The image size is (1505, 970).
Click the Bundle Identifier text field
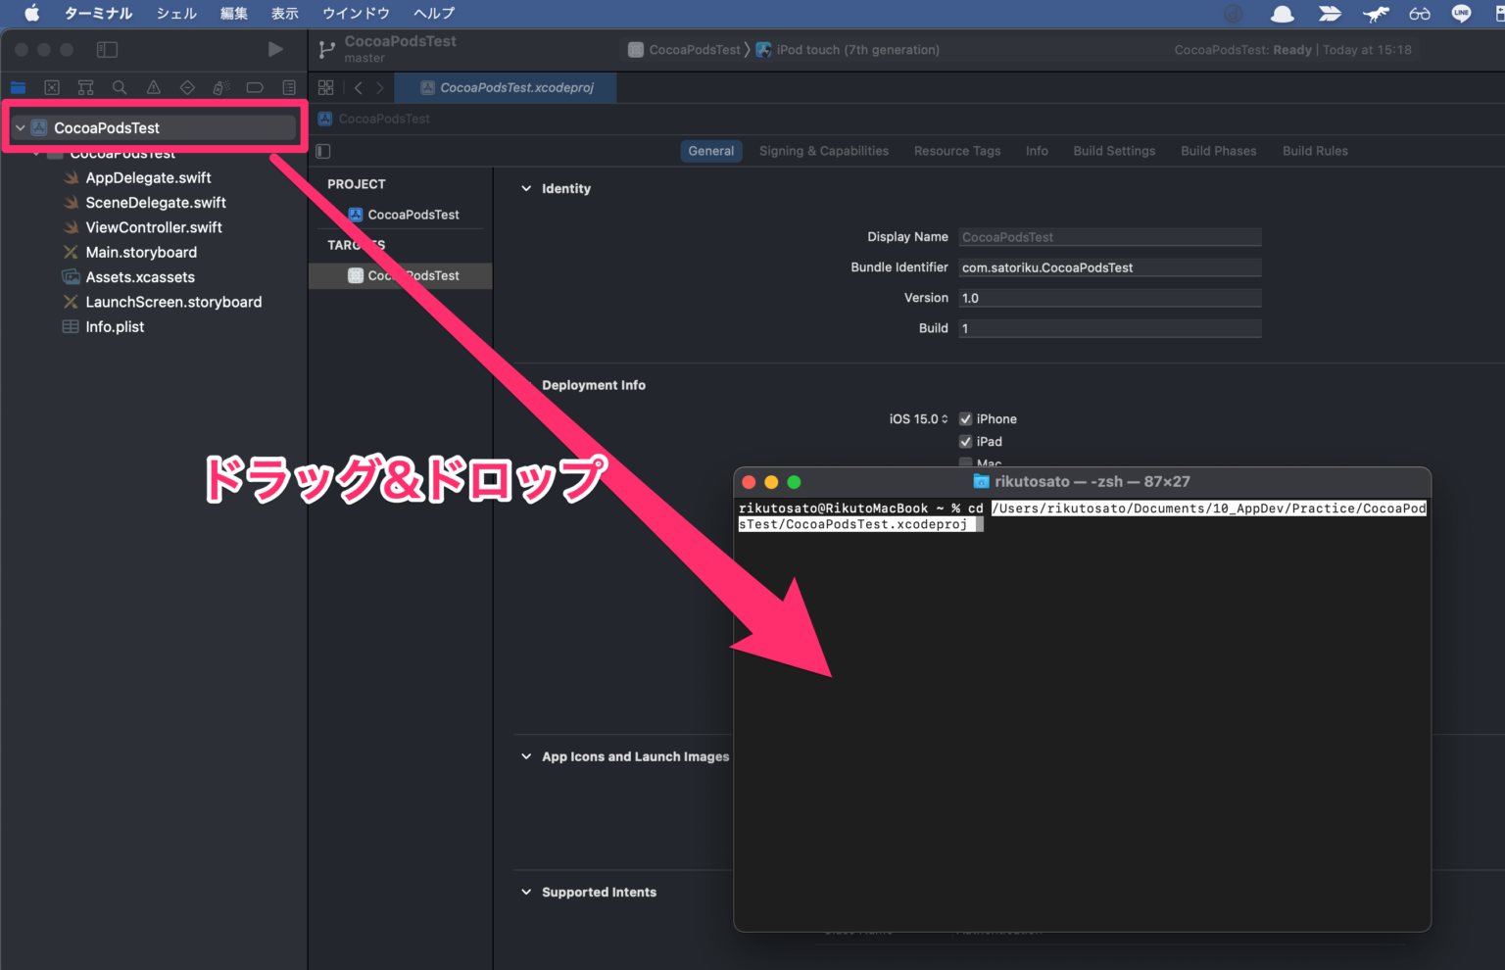coord(1109,267)
